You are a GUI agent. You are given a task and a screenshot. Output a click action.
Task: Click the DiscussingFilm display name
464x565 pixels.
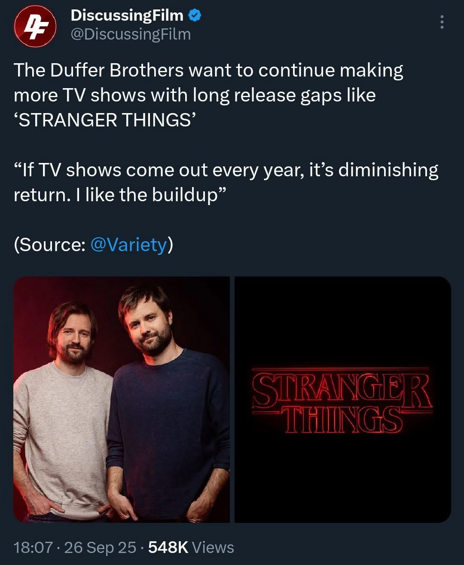(x=127, y=16)
